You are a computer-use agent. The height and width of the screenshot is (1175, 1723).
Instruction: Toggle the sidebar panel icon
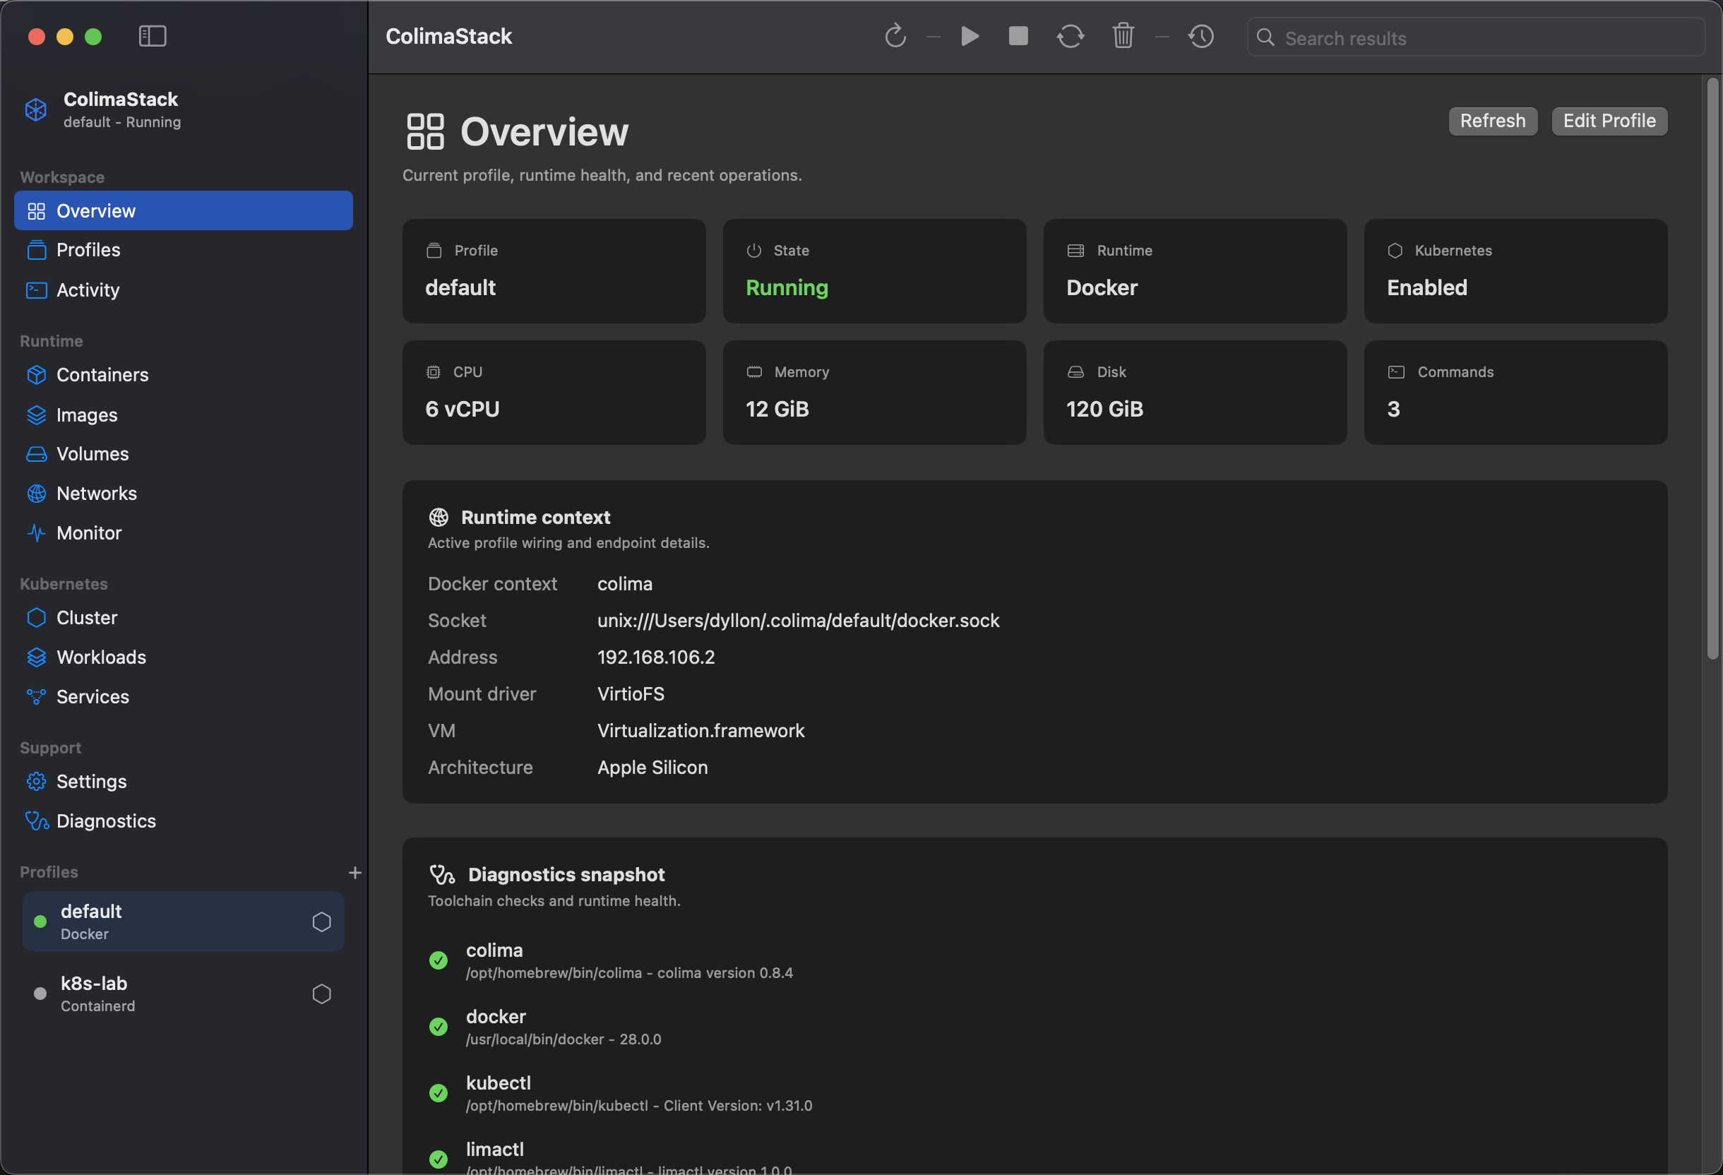153,36
